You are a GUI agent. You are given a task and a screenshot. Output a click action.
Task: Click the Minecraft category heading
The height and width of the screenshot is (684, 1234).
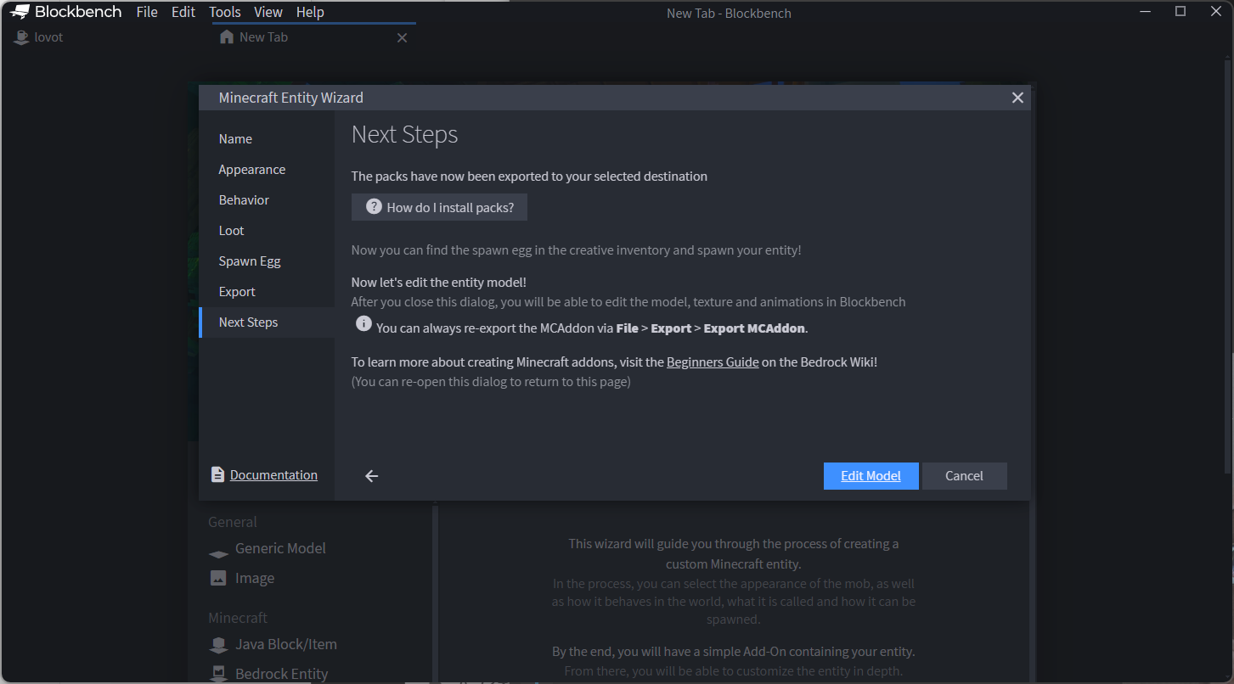(238, 618)
